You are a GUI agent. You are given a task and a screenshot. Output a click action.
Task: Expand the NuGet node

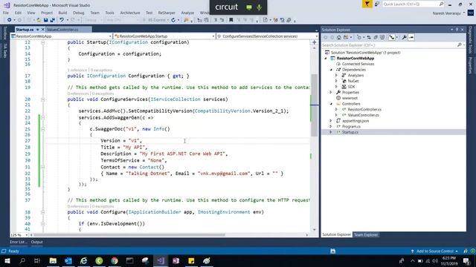pyautogui.click(x=336, y=81)
